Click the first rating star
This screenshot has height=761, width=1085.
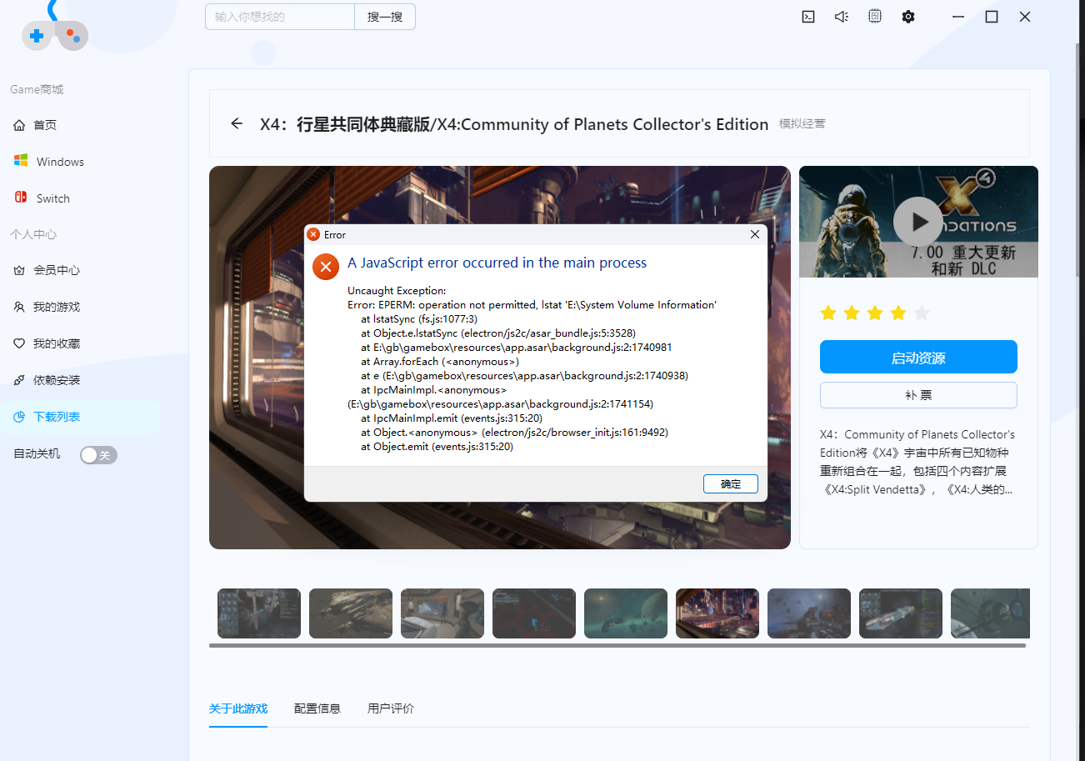(x=828, y=313)
